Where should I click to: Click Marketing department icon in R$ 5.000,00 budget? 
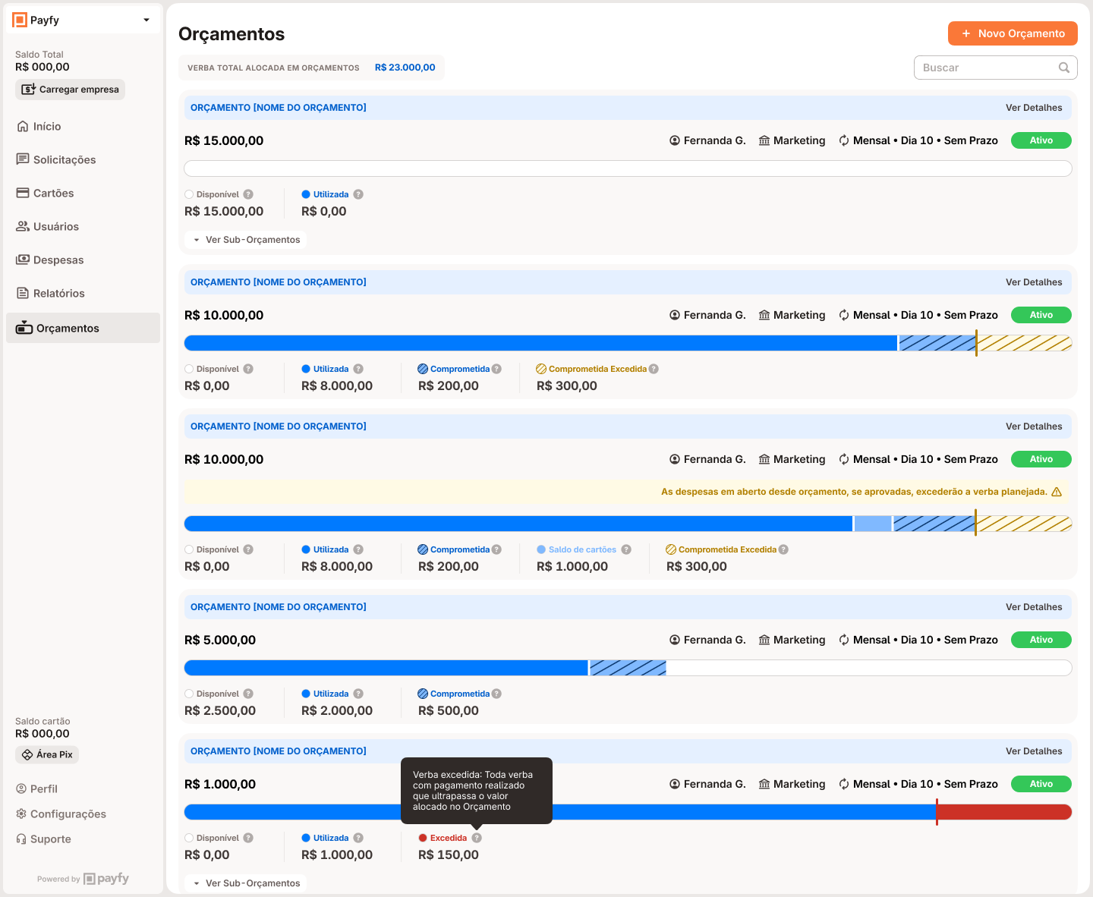pyautogui.click(x=764, y=640)
